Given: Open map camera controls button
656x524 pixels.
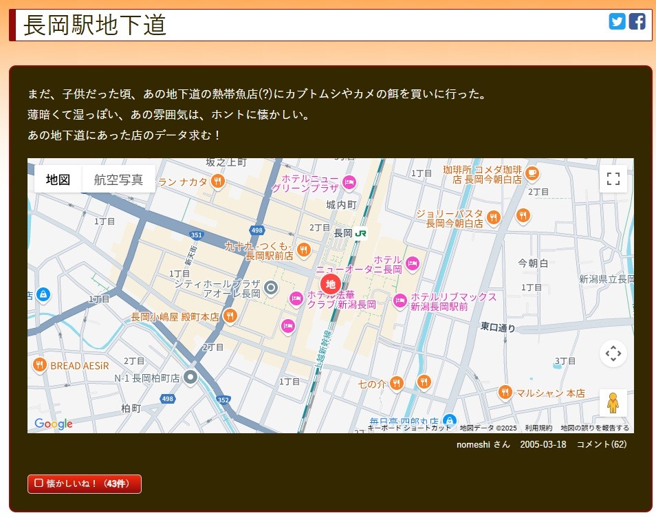Looking at the screenshot, I should click(x=613, y=353).
